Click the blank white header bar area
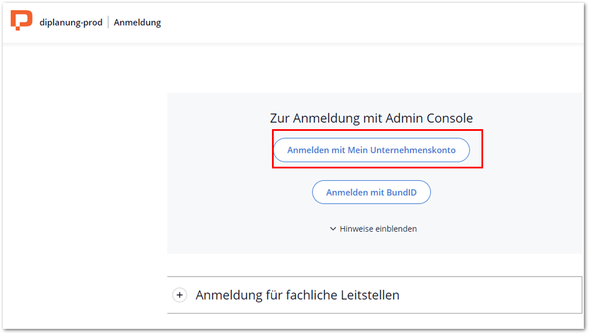This screenshot has height=334, width=589. click(x=370, y=23)
